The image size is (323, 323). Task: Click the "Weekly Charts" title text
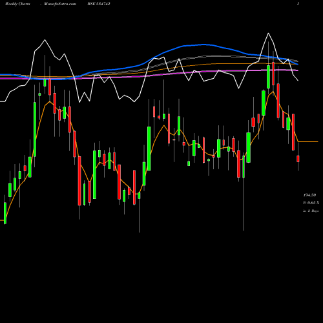point(17,4)
